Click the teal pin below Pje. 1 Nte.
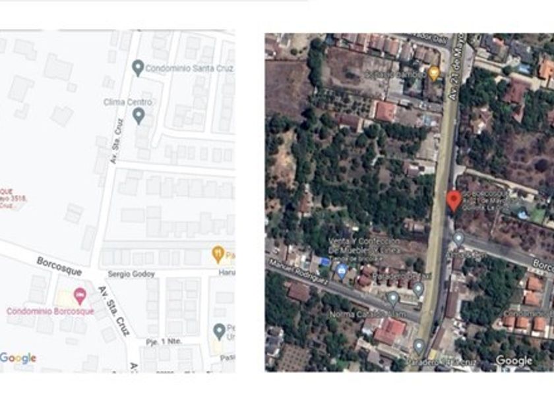This screenshot has width=554, height=415. pos(220,332)
